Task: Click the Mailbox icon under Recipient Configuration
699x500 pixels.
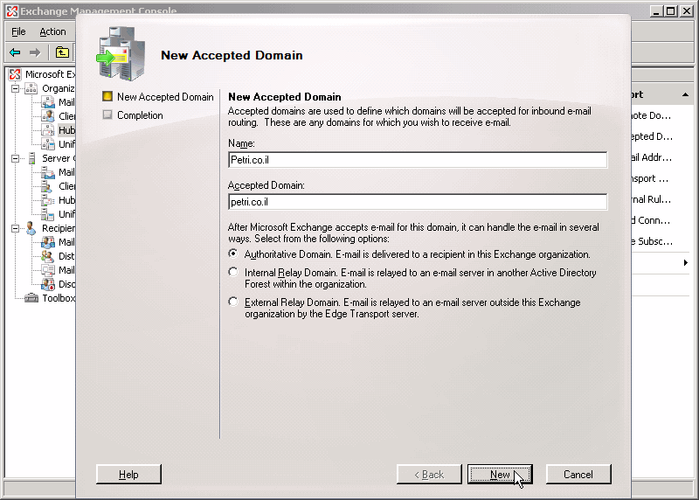Action: [48, 242]
